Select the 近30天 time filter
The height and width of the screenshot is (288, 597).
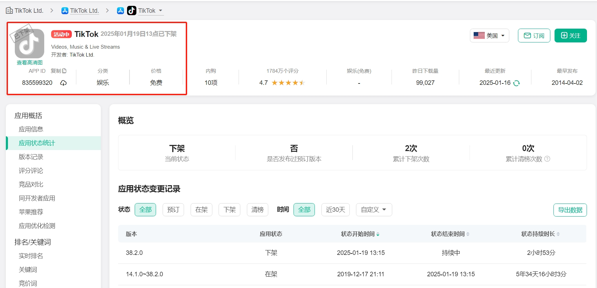(336, 210)
